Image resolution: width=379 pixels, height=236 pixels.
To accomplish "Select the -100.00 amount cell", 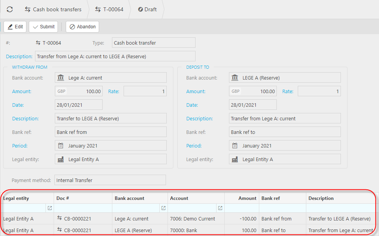I will click(242, 219).
